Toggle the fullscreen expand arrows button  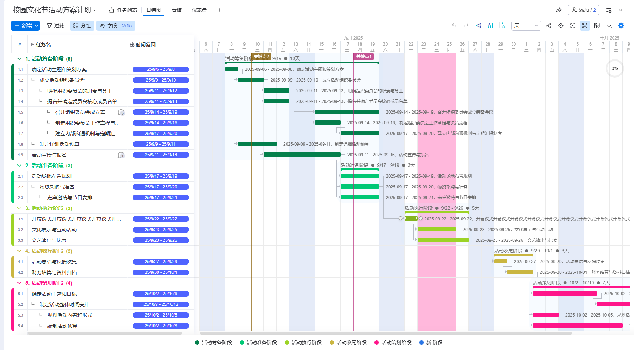click(585, 26)
